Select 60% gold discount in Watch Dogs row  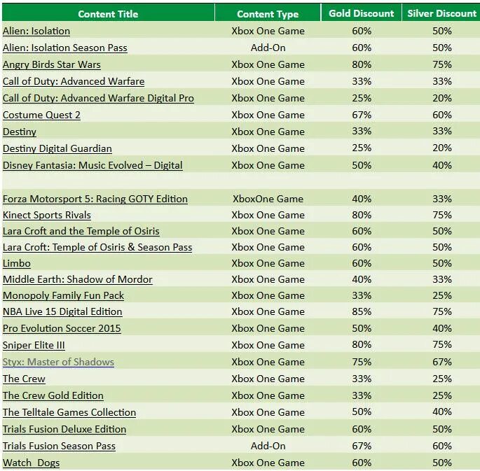coord(362,463)
